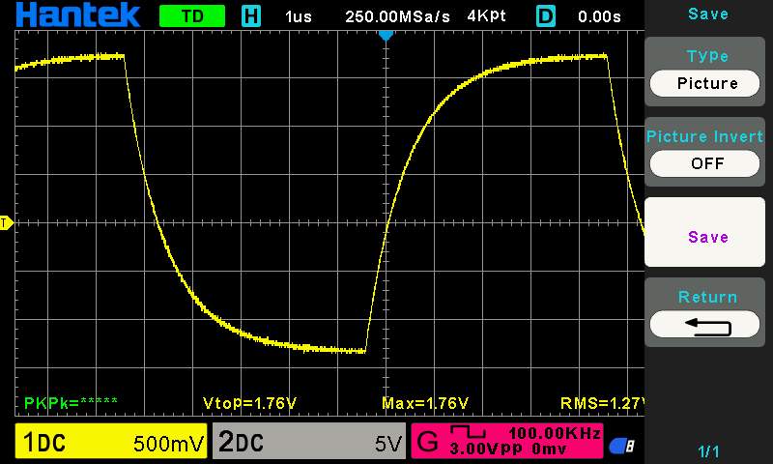
Task: Select channel 2 DC 5V indicator
Action: pyautogui.click(x=309, y=442)
